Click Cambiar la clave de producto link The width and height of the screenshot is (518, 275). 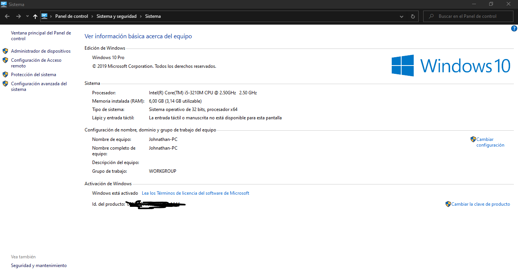(x=480, y=204)
